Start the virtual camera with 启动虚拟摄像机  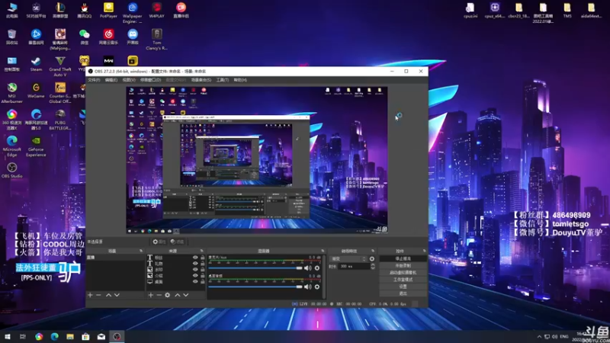[403, 273]
